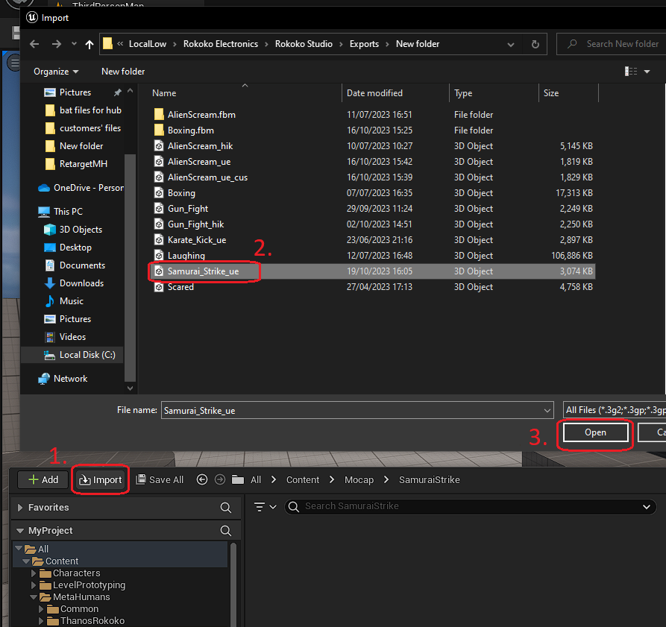The height and width of the screenshot is (627, 666).
Task: Click the Forward arrow in Import dialog
Action: pos(56,44)
